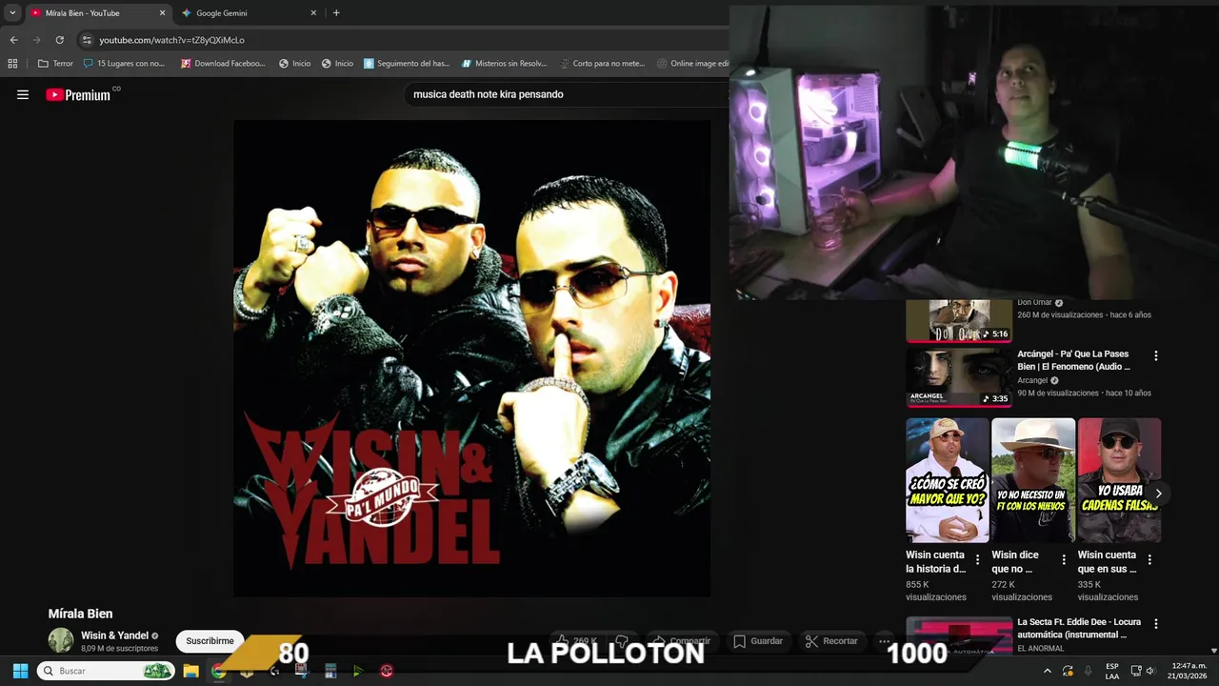The height and width of the screenshot is (686, 1219).
Task: Open the Wisin & Yandel channel name link
Action: [114, 636]
